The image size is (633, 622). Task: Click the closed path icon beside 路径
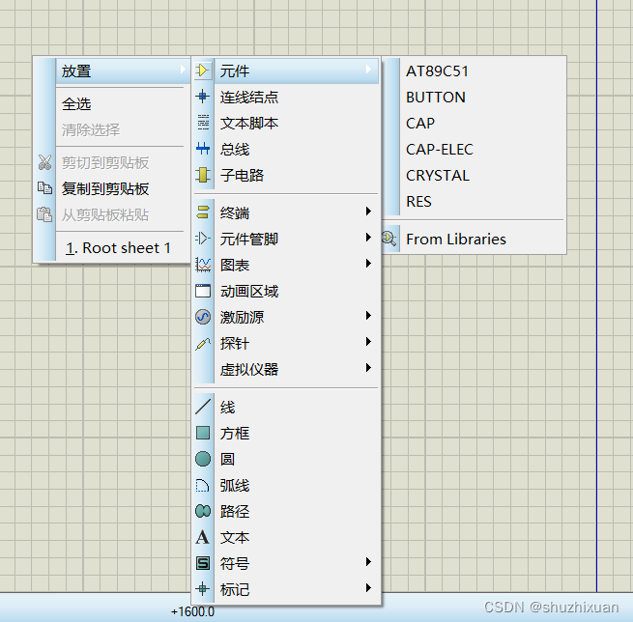203,511
